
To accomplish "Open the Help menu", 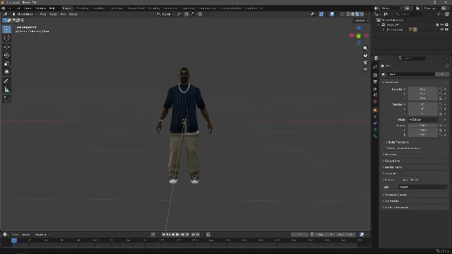I will [x=52, y=8].
